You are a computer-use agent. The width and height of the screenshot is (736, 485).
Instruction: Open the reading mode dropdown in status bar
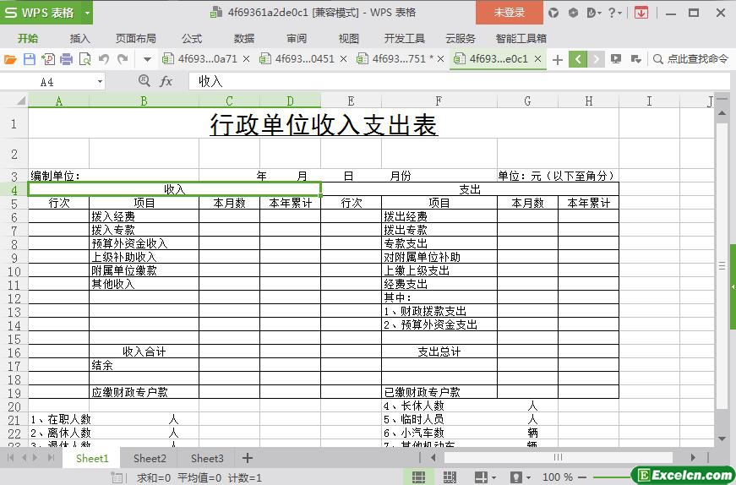click(x=493, y=478)
